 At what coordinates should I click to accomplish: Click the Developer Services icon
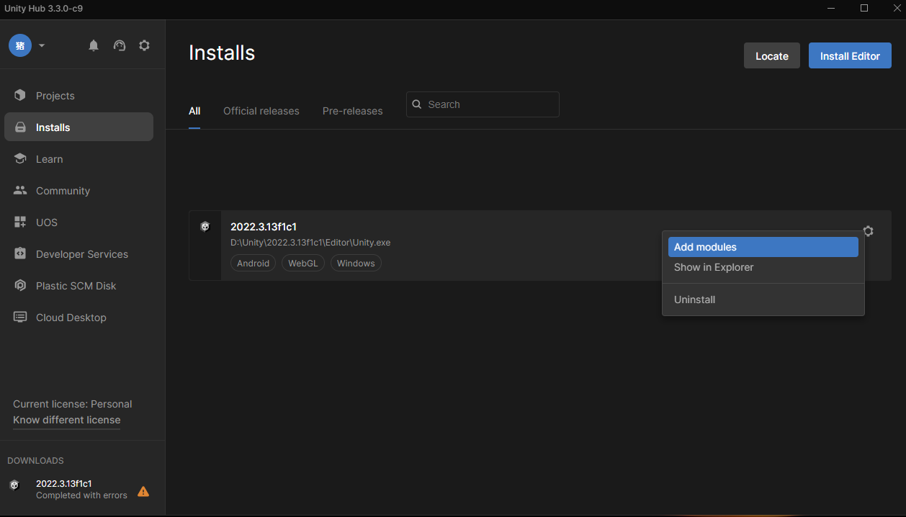tap(20, 254)
